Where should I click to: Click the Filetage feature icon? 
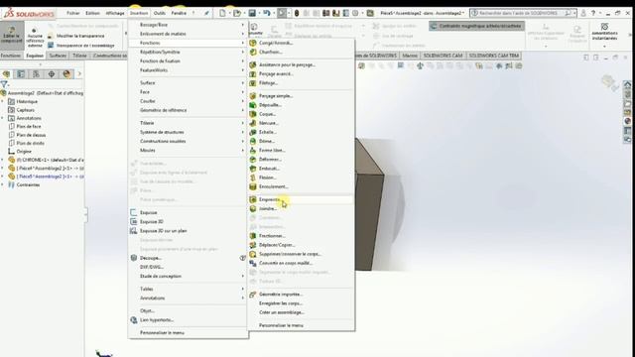click(x=253, y=83)
